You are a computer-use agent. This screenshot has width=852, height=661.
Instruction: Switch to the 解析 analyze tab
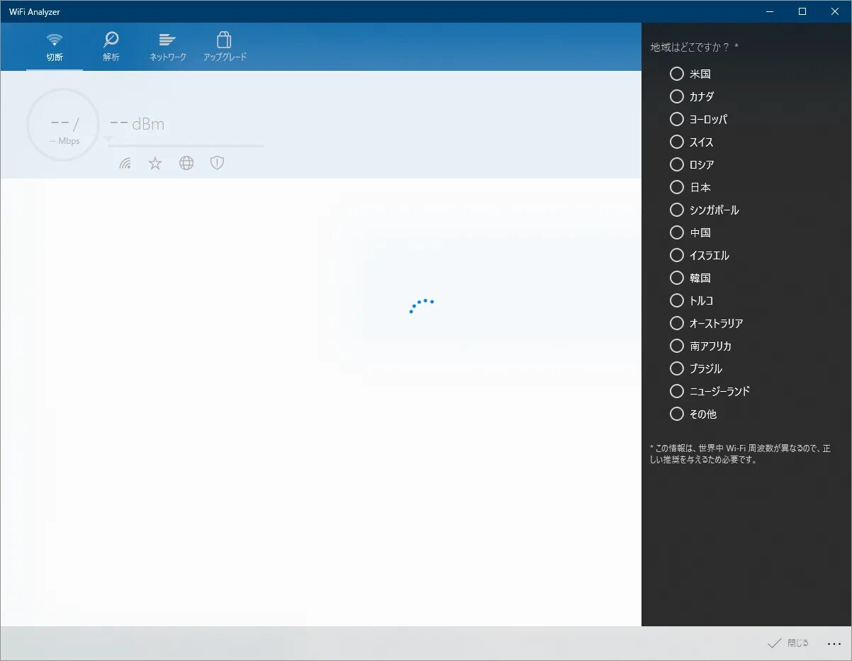click(111, 47)
